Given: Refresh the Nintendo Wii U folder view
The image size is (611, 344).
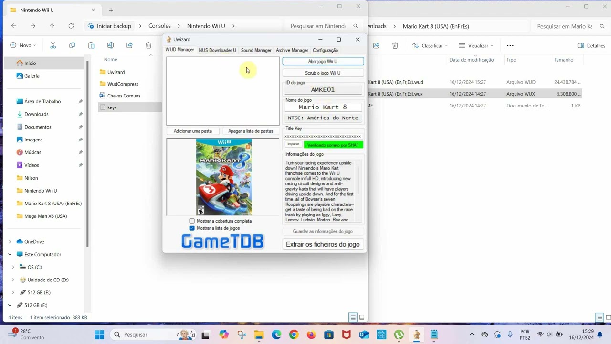Looking at the screenshot, I should [x=71, y=26].
